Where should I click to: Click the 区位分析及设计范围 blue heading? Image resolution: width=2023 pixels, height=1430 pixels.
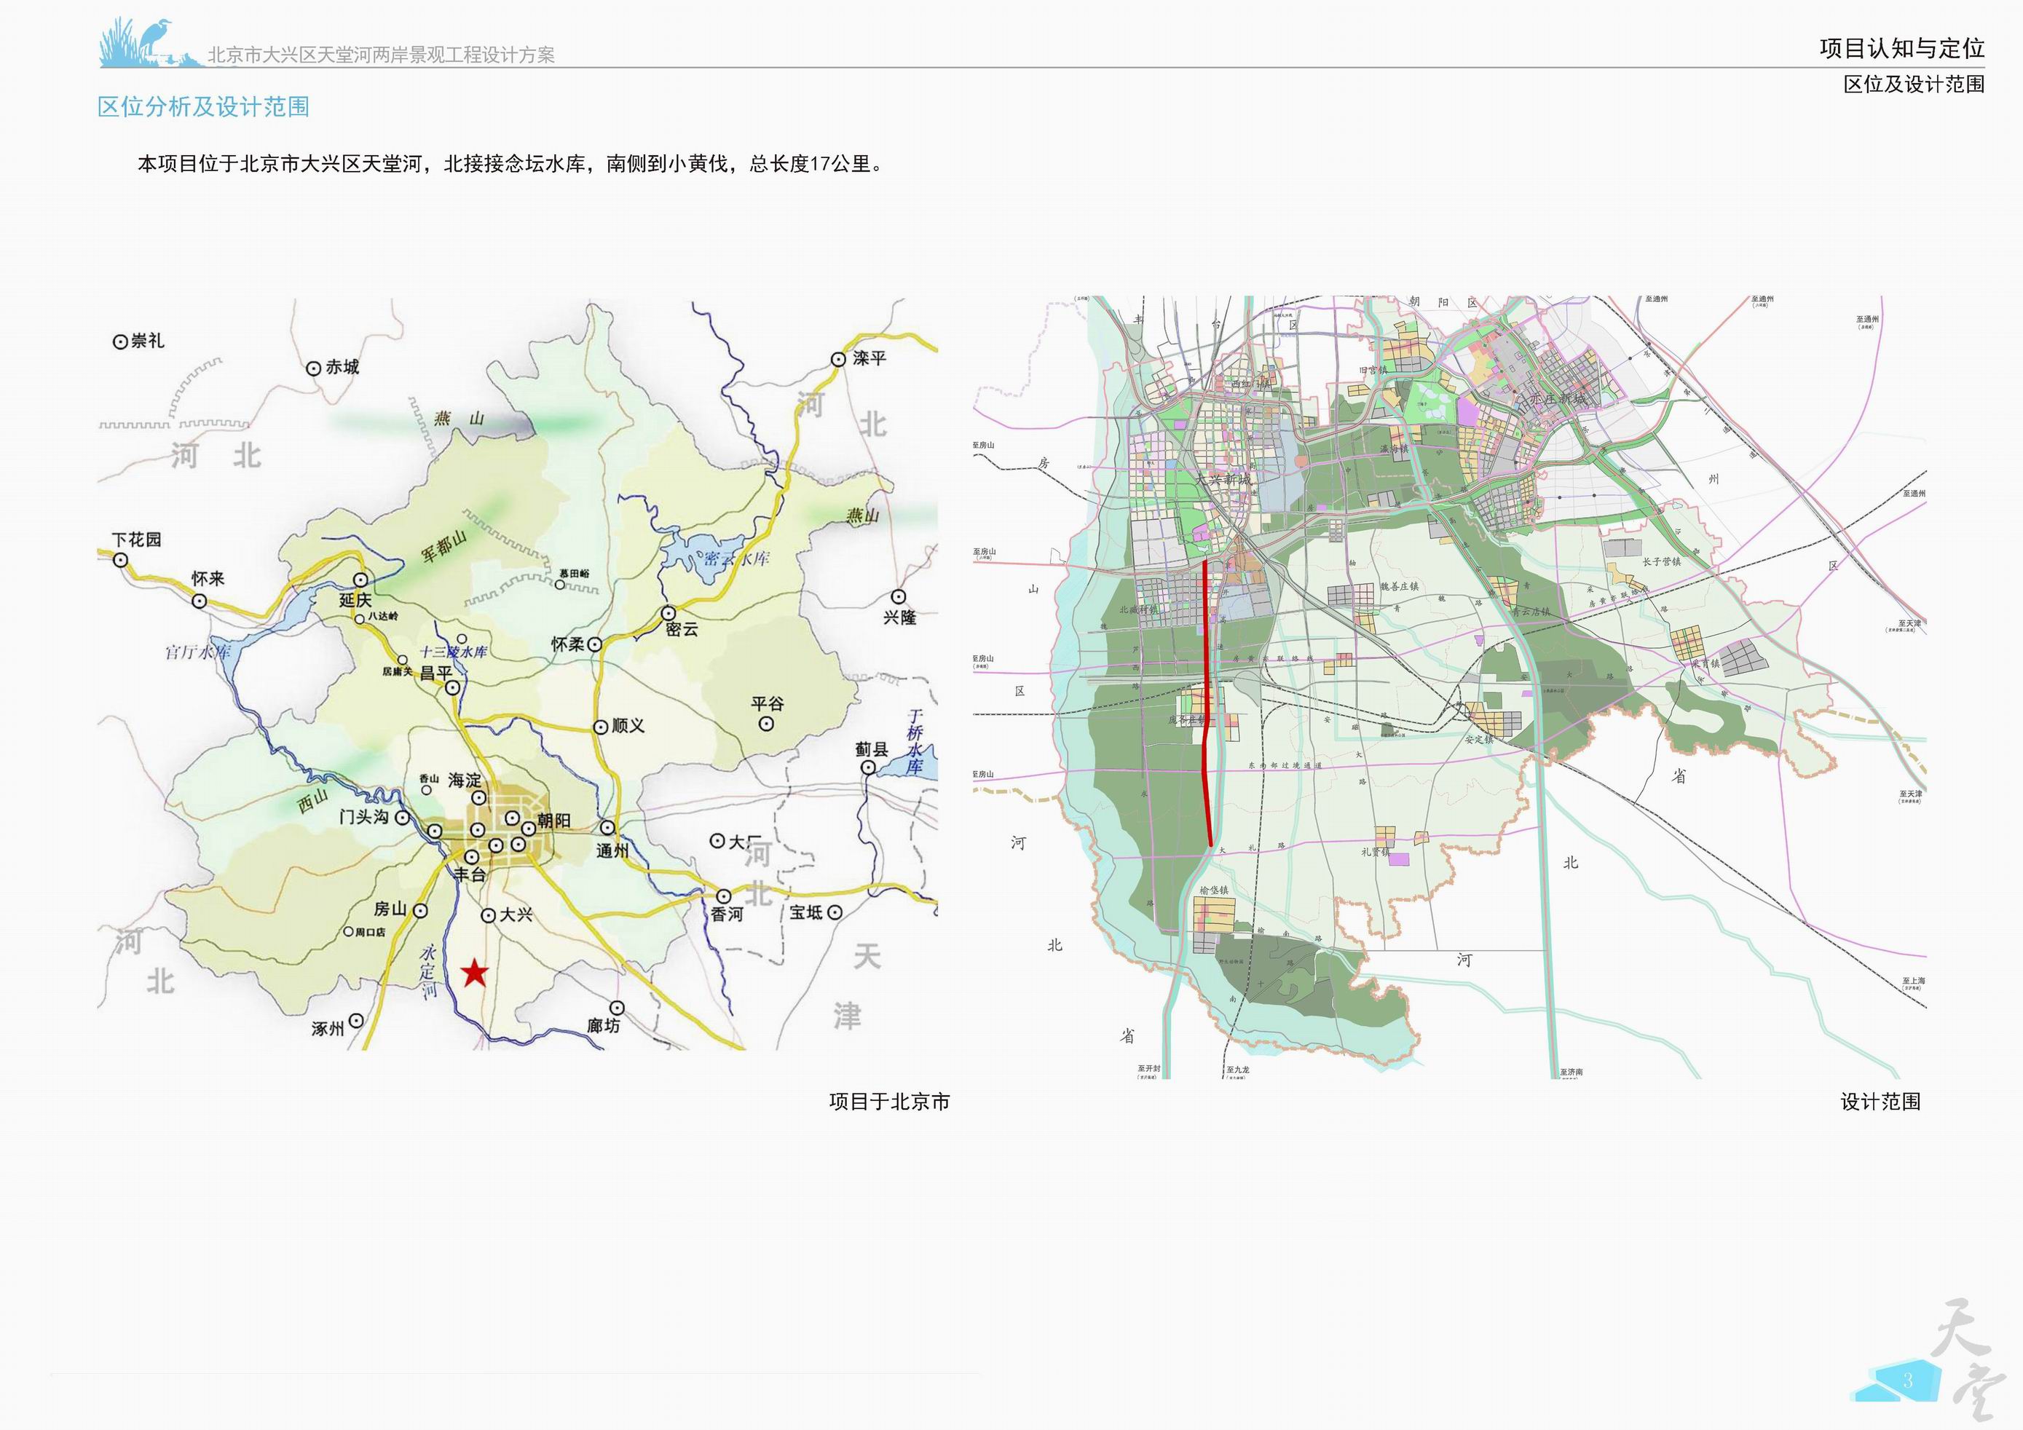202,106
